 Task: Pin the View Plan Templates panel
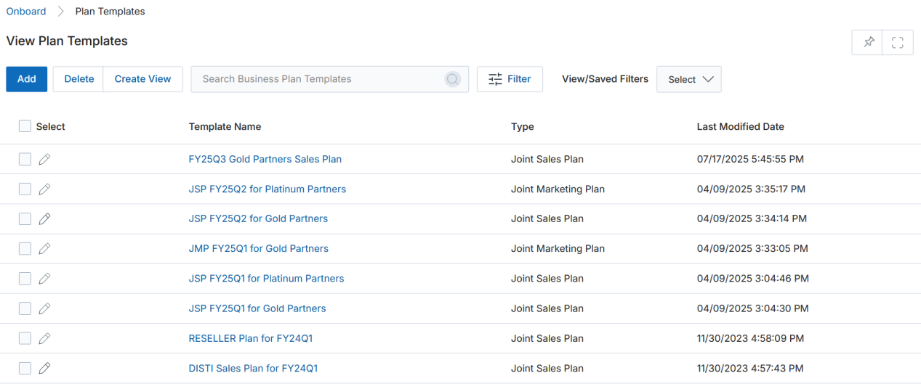[867, 42]
